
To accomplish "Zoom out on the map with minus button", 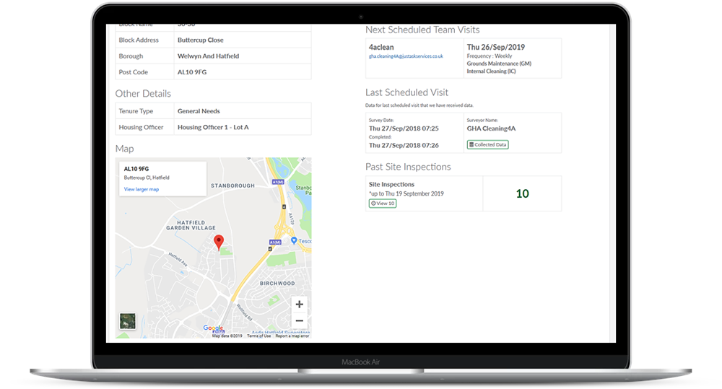I will [300, 321].
